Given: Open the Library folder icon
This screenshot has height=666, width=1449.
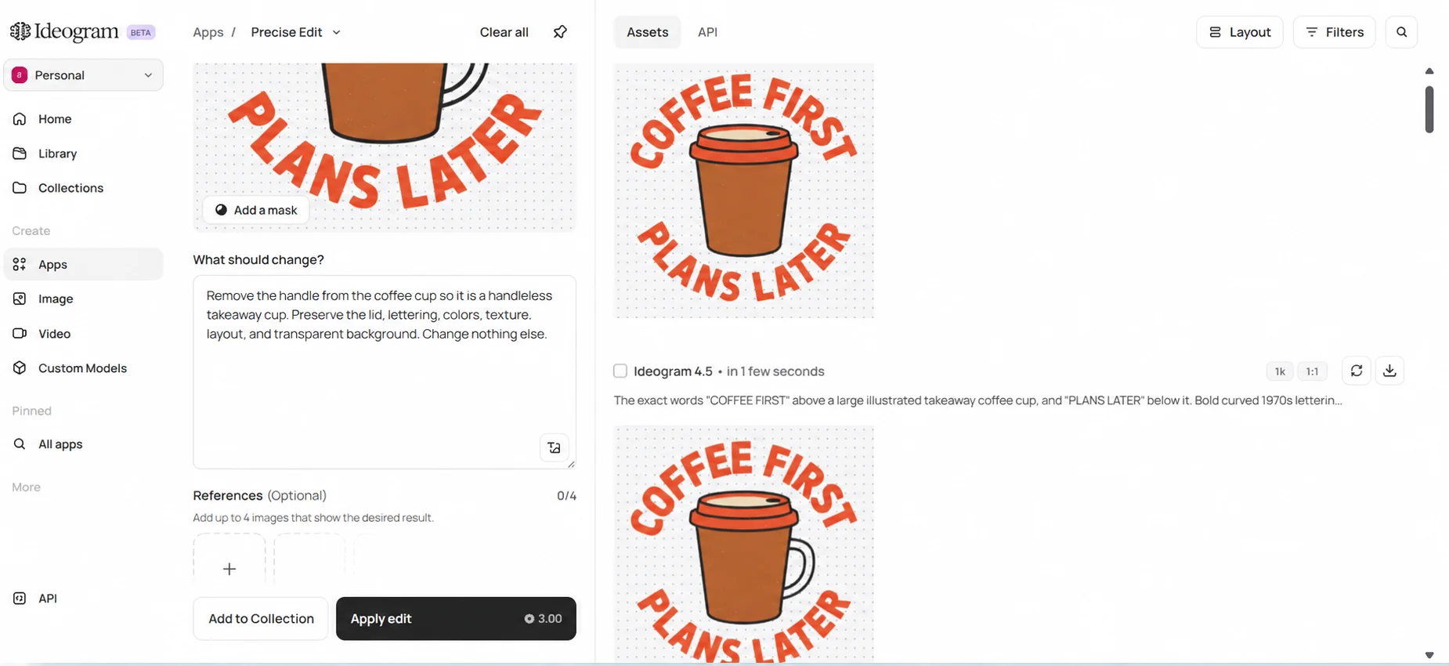Looking at the screenshot, I should (x=20, y=154).
